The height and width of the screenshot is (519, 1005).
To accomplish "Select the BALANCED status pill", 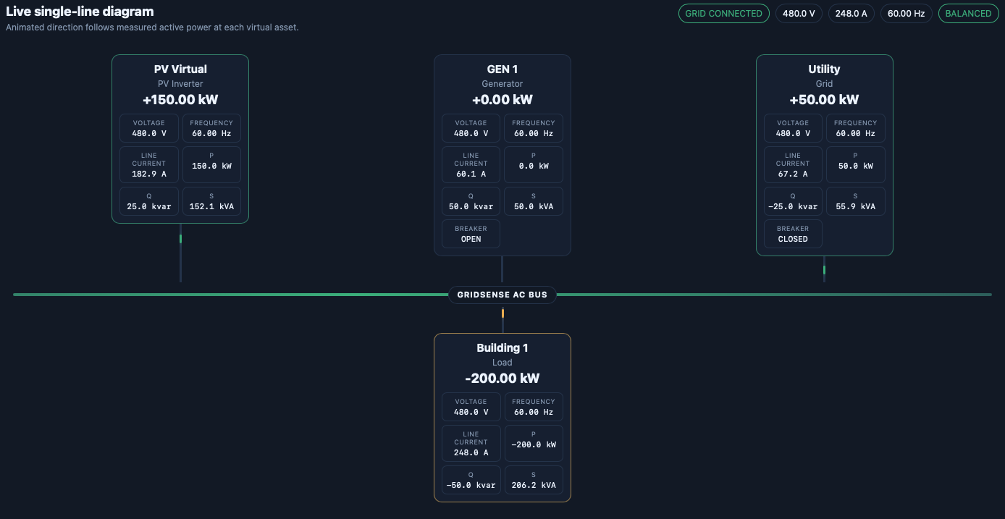I will tap(968, 14).
